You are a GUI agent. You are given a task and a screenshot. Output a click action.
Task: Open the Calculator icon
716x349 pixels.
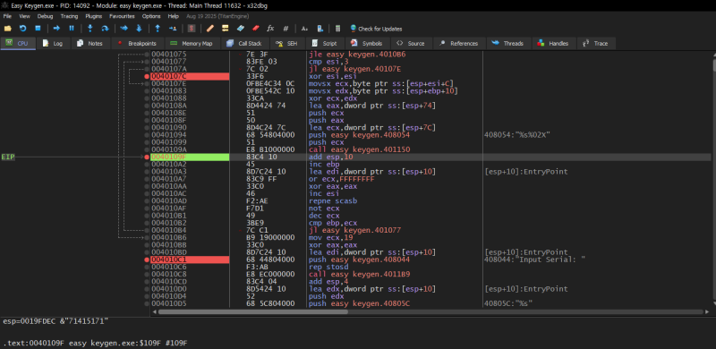[338, 29]
